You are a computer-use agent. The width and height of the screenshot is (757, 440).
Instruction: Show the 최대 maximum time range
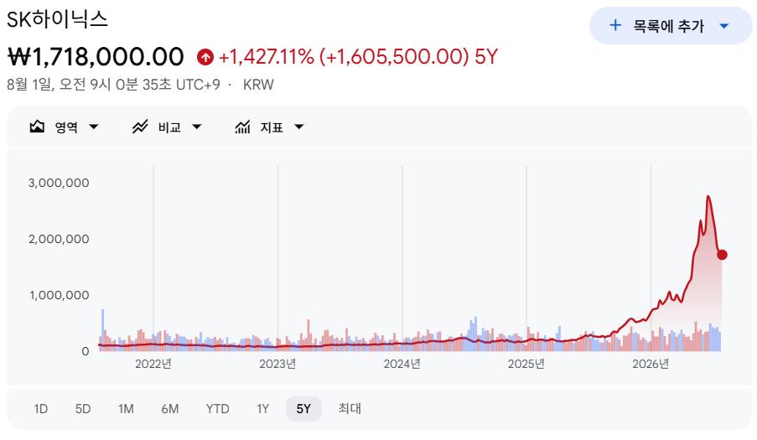350,409
